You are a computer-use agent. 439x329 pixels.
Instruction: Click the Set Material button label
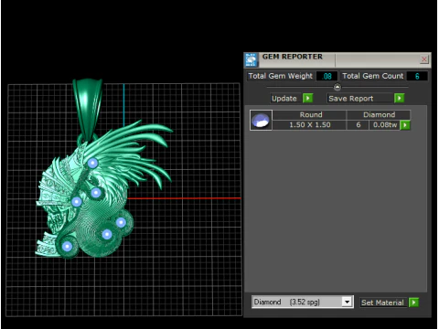click(382, 302)
